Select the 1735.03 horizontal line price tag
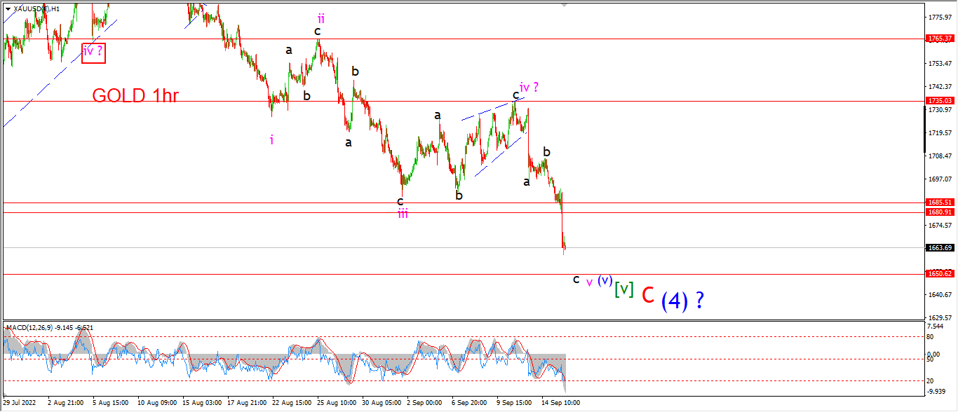958x412 pixels. coord(938,101)
